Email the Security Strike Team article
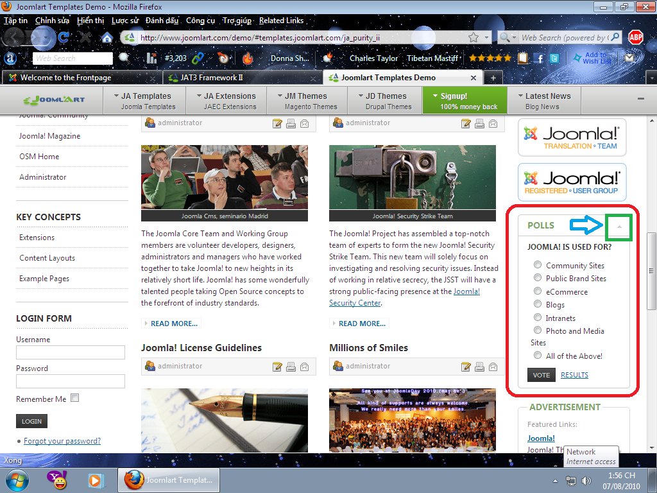 pyautogui.click(x=493, y=123)
